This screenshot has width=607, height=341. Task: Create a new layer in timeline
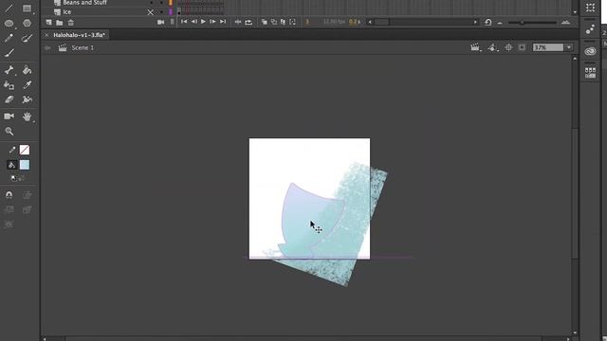tap(48, 23)
